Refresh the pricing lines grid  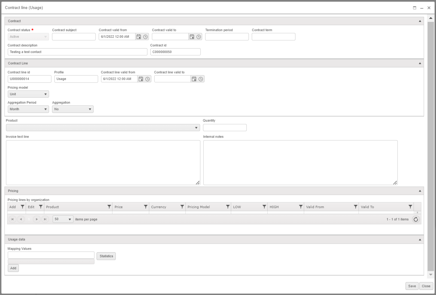tap(416, 219)
